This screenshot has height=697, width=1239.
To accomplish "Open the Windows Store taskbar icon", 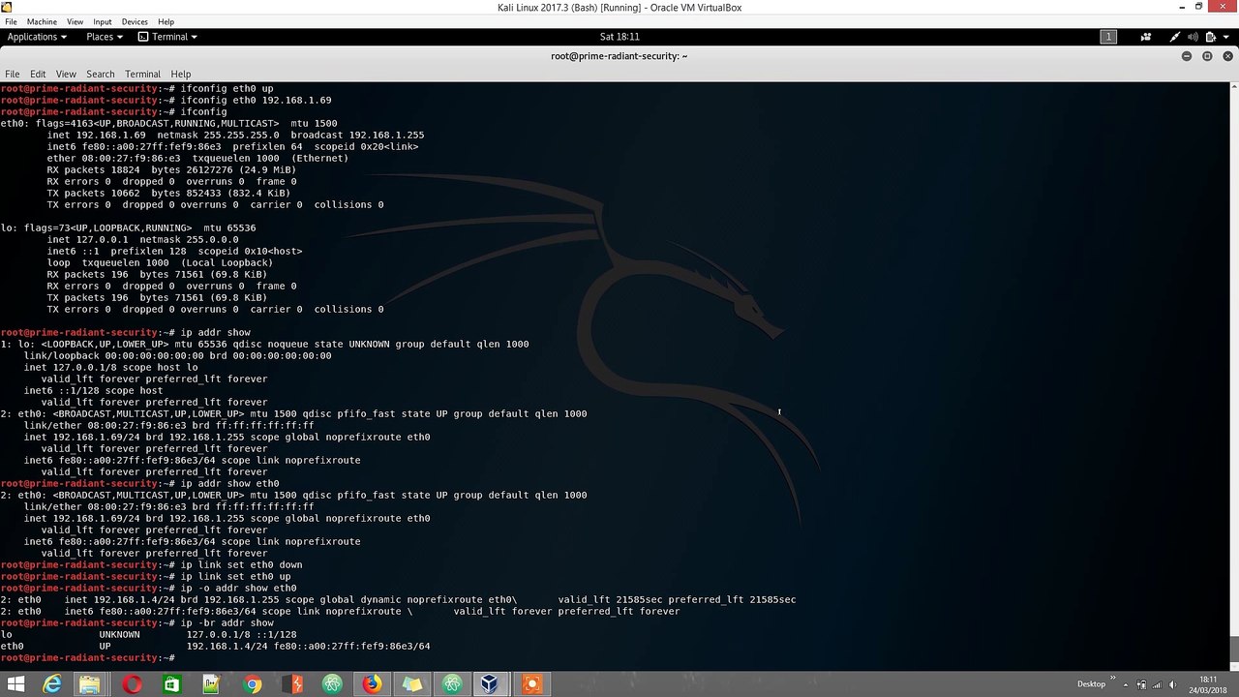I will (x=171, y=684).
